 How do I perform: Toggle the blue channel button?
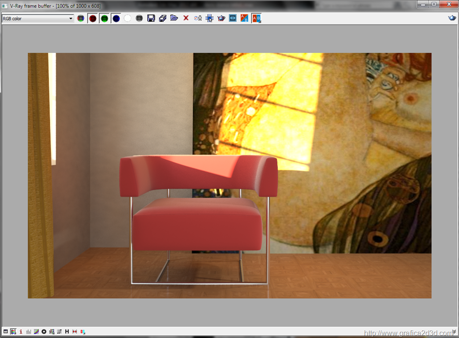(x=116, y=18)
